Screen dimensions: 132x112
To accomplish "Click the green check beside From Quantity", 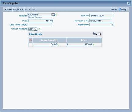I will tap(59, 45).
